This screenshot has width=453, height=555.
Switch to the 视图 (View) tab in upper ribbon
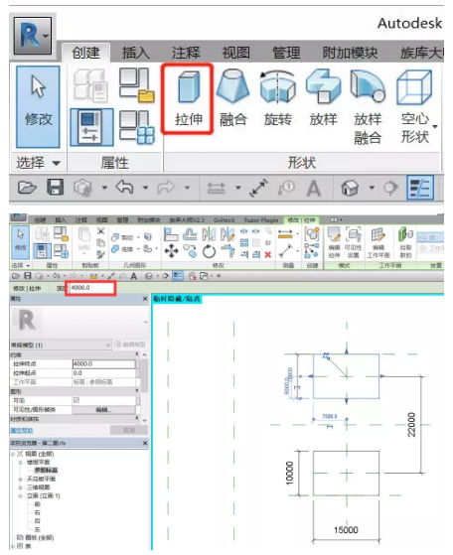[235, 53]
